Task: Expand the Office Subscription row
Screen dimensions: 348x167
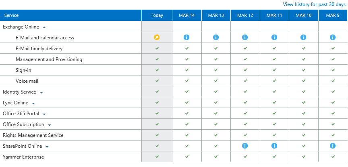Action: click(x=50, y=125)
